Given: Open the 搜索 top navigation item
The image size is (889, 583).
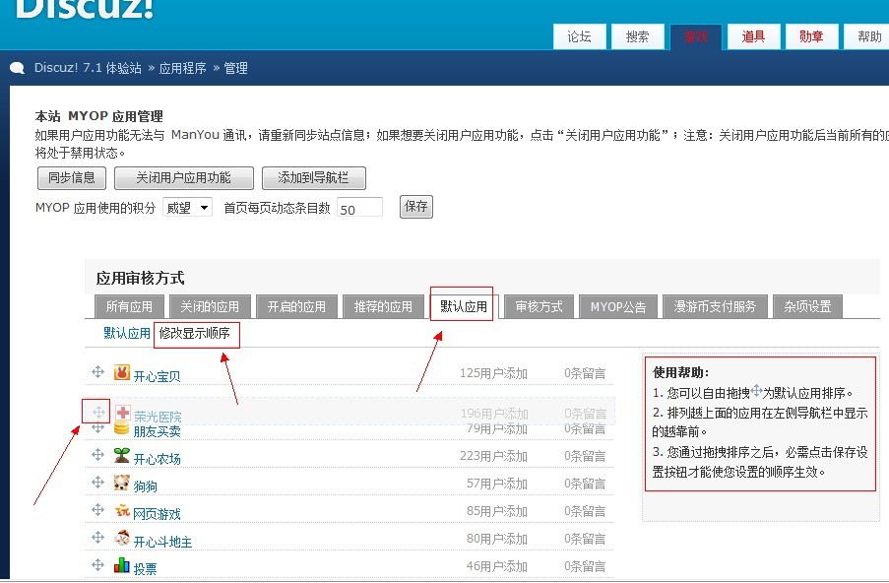Looking at the screenshot, I should (x=637, y=36).
